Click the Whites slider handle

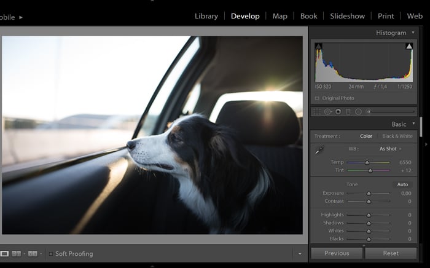(369, 231)
